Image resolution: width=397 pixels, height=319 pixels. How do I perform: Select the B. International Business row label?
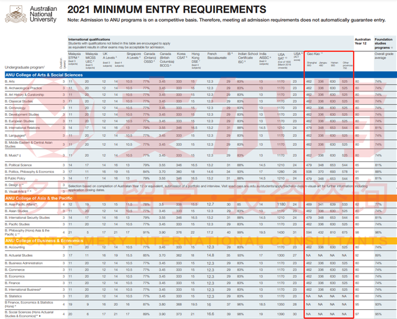tap(23, 290)
